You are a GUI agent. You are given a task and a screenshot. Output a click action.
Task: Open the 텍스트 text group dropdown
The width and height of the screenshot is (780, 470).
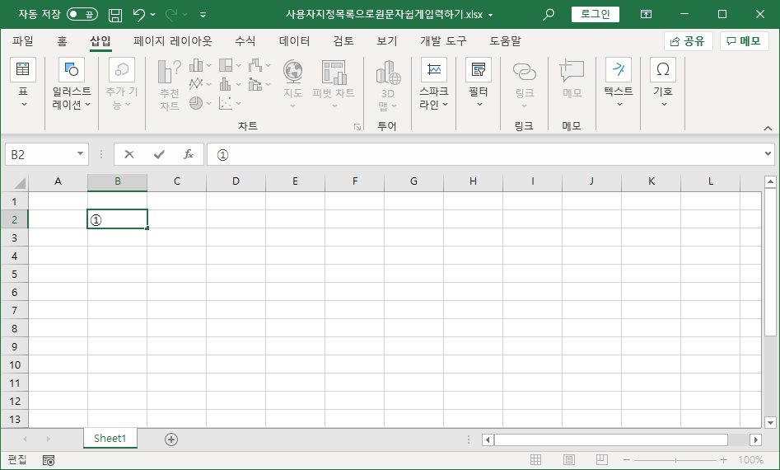point(619,82)
